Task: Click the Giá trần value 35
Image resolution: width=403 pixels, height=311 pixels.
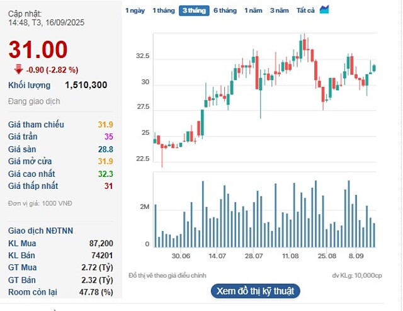Action: coord(108,137)
